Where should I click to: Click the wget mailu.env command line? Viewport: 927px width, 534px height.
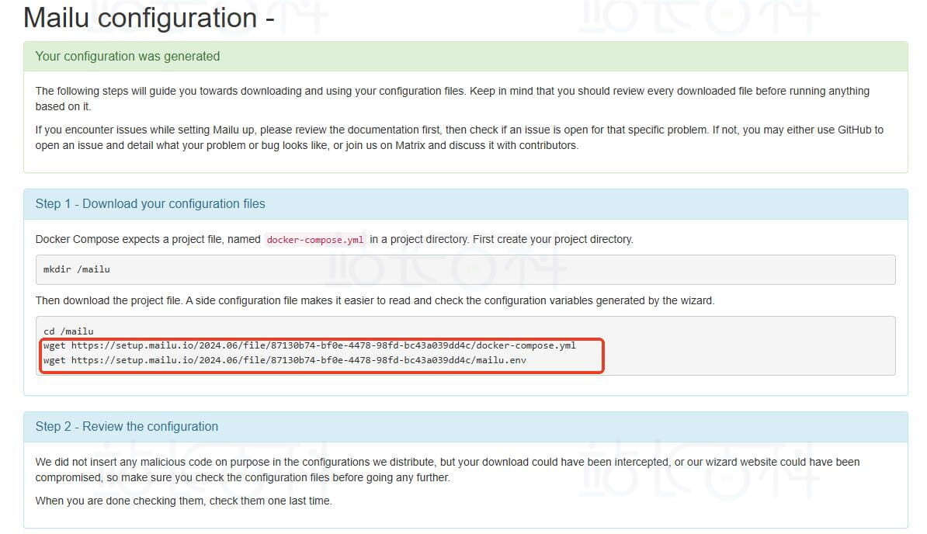pos(284,360)
